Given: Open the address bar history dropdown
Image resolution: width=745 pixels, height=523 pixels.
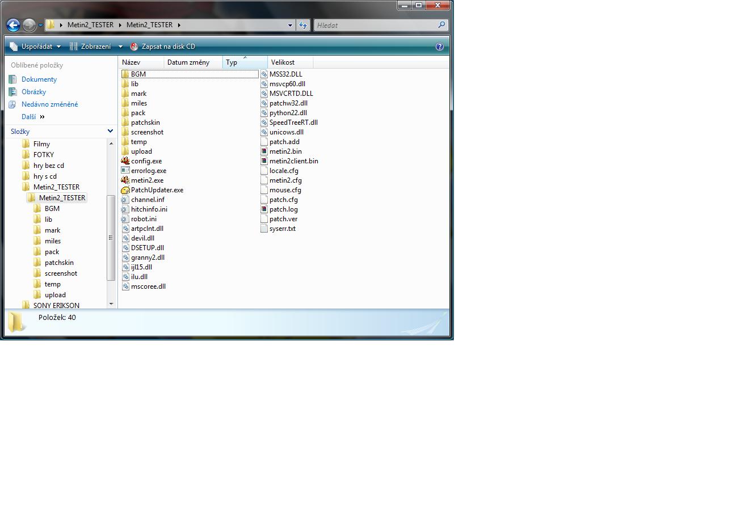Looking at the screenshot, I should point(291,25).
